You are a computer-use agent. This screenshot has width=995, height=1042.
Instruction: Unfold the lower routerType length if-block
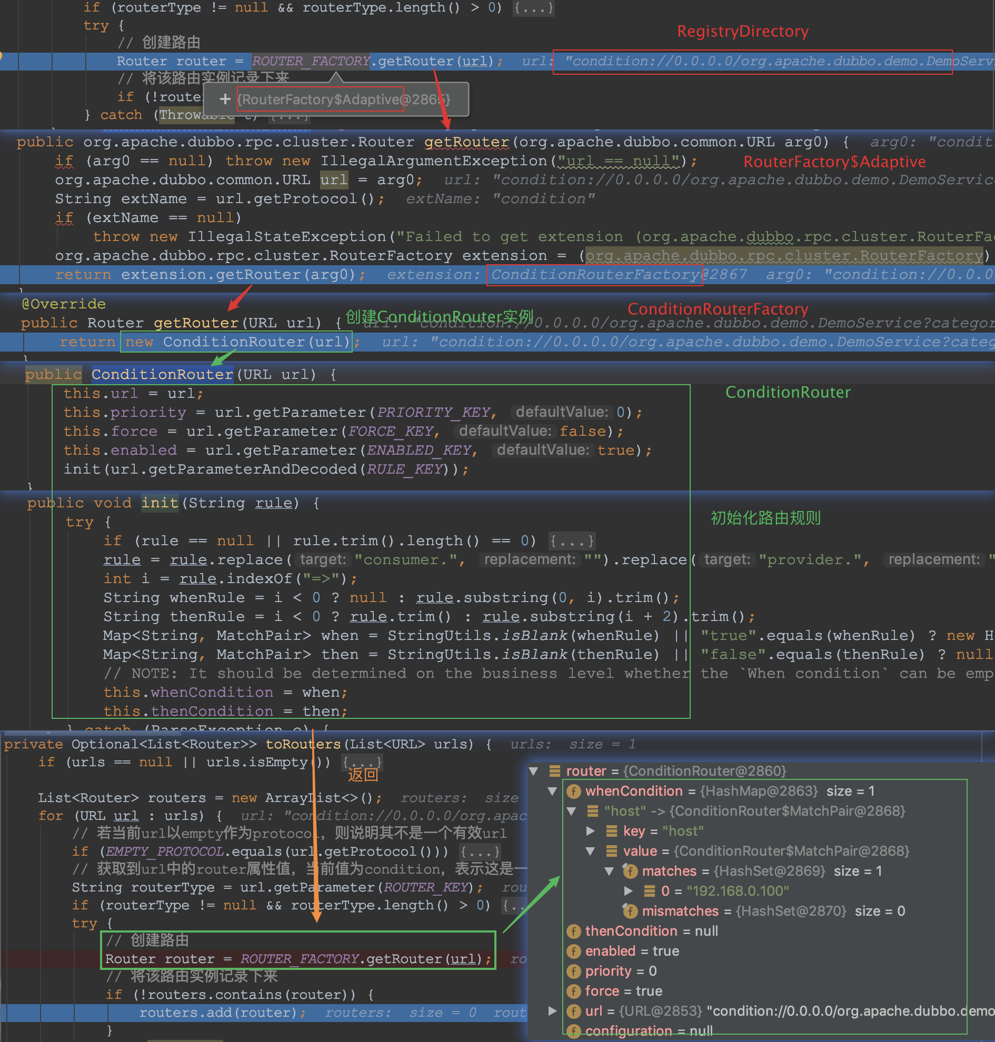514,906
